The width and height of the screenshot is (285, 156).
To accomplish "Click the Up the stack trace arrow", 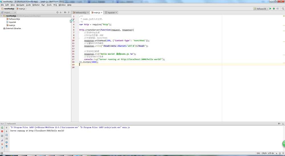I will pyautogui.click(x=7, y=127).
